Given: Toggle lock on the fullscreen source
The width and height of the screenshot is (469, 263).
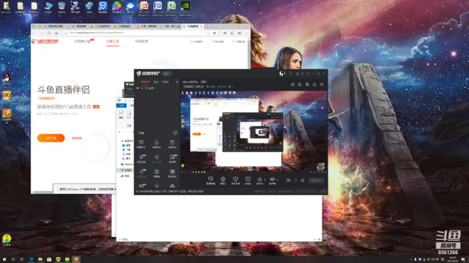Looking at the screenshot, I should pos(142,88).
